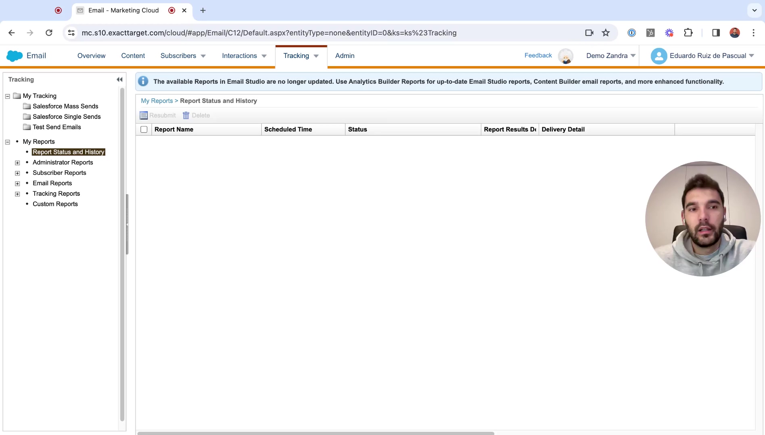Go to Overview tab
The height and width of the screenshot is (435, 765).
tap(91, 56)
